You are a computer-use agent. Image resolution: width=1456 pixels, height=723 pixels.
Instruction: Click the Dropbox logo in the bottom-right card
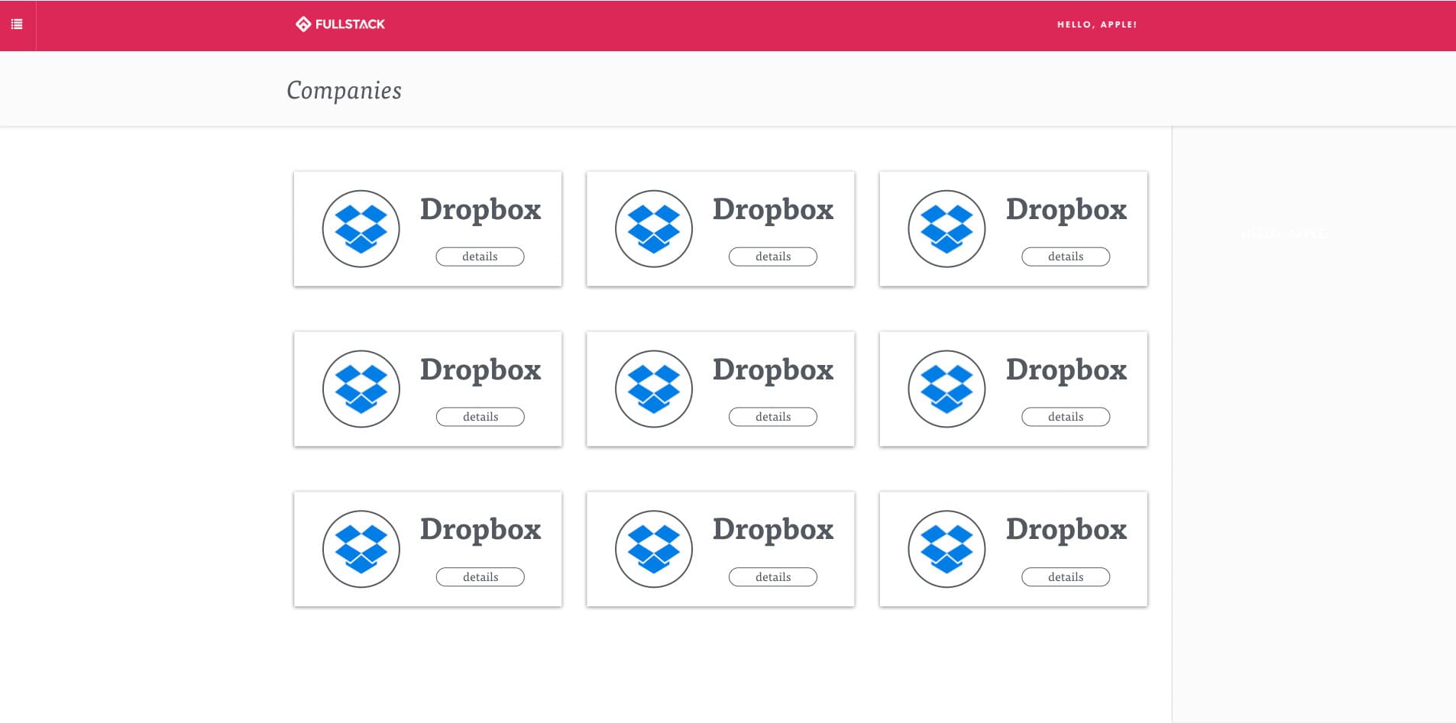(x=946, y=549)
